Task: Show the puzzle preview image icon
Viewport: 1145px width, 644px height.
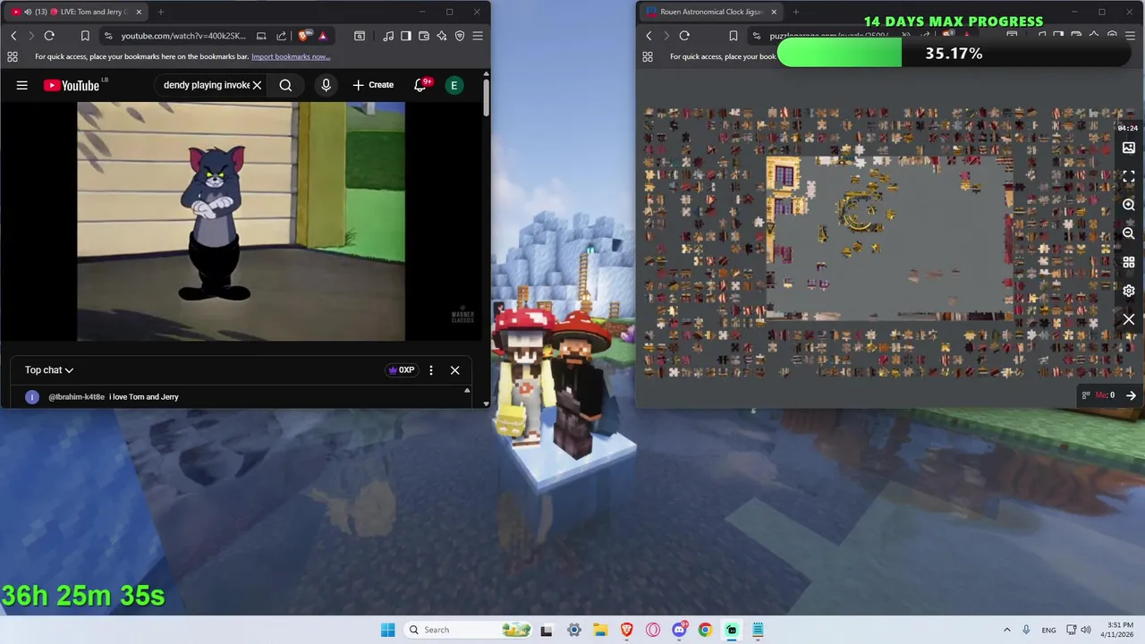Action: 1129,148
